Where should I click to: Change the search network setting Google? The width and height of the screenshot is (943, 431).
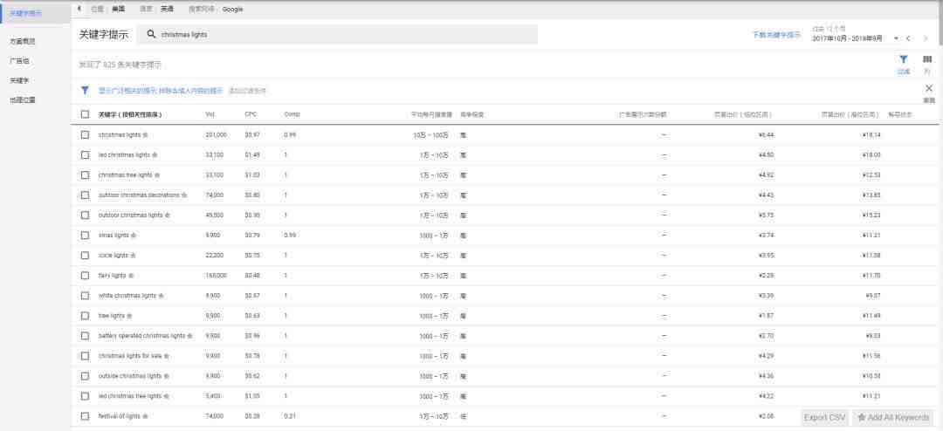coord(233,9)
